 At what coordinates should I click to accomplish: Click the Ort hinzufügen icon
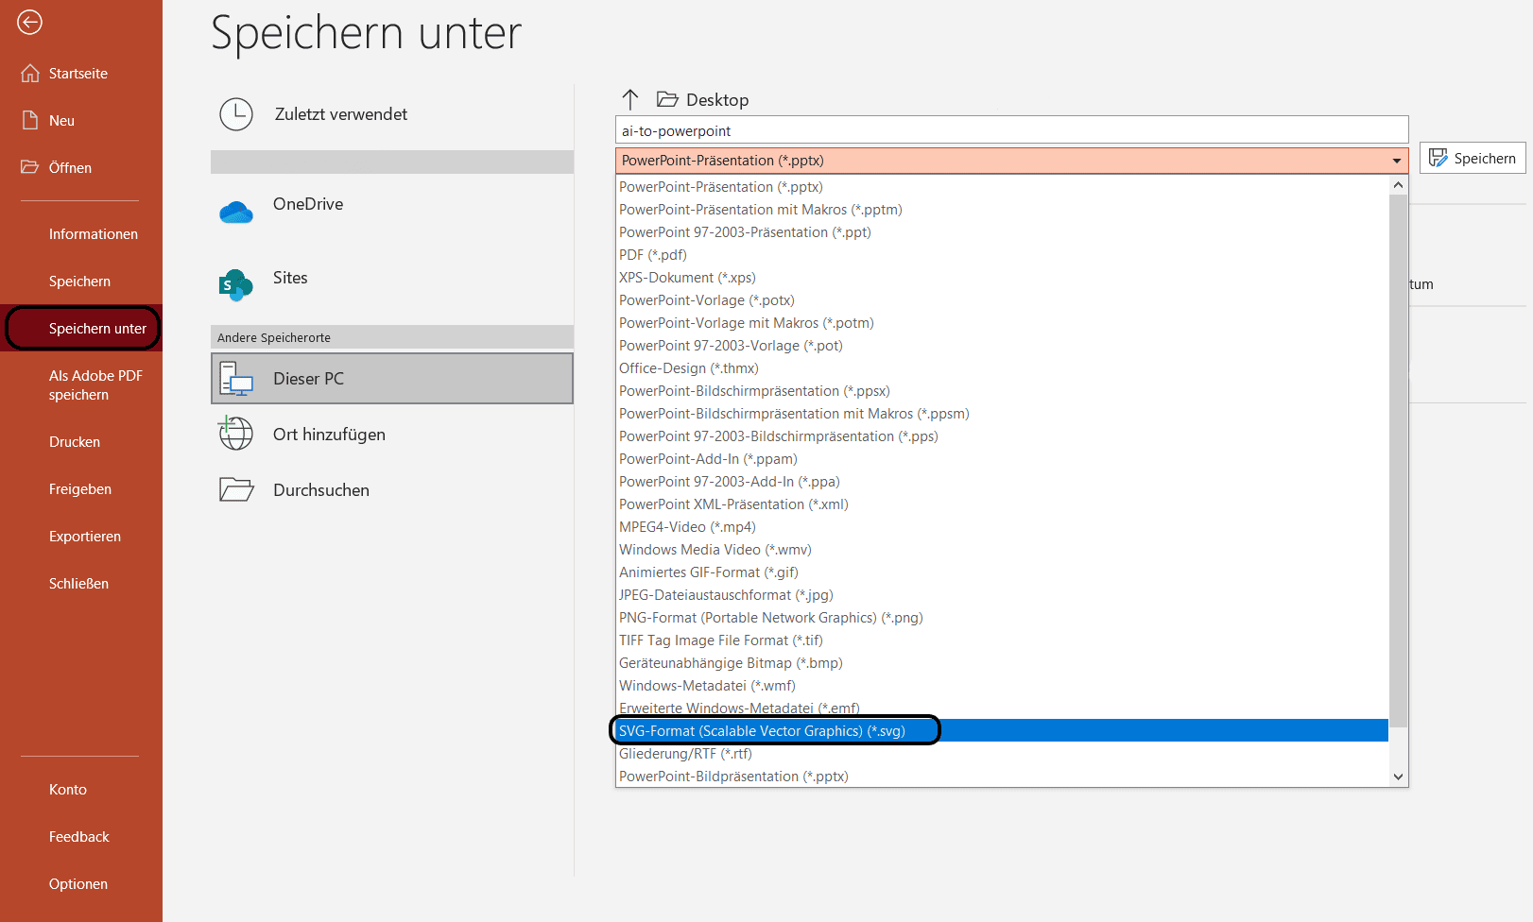[235, 434]
